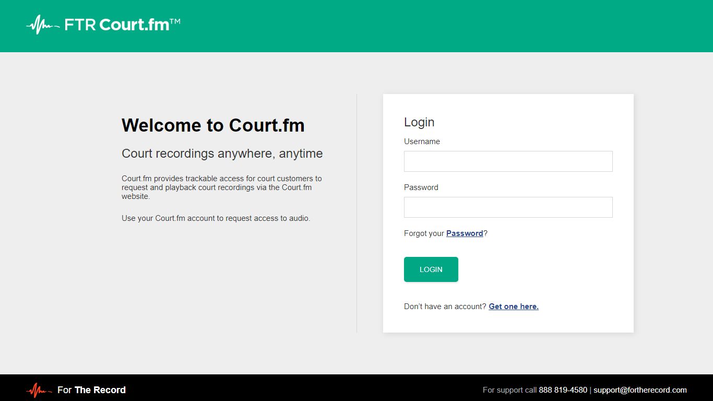Click the For The Record red waveform icon
This screenshot has height=401, width=713.
(39, 390)
